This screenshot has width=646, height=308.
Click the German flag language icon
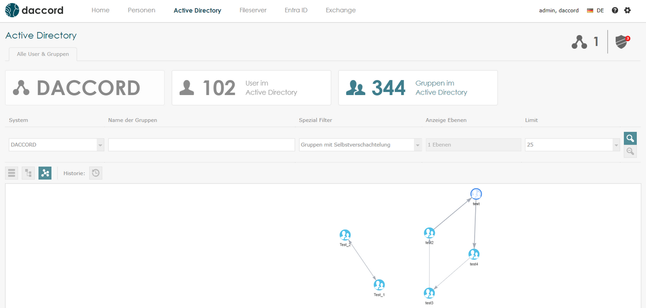[590, 10]
